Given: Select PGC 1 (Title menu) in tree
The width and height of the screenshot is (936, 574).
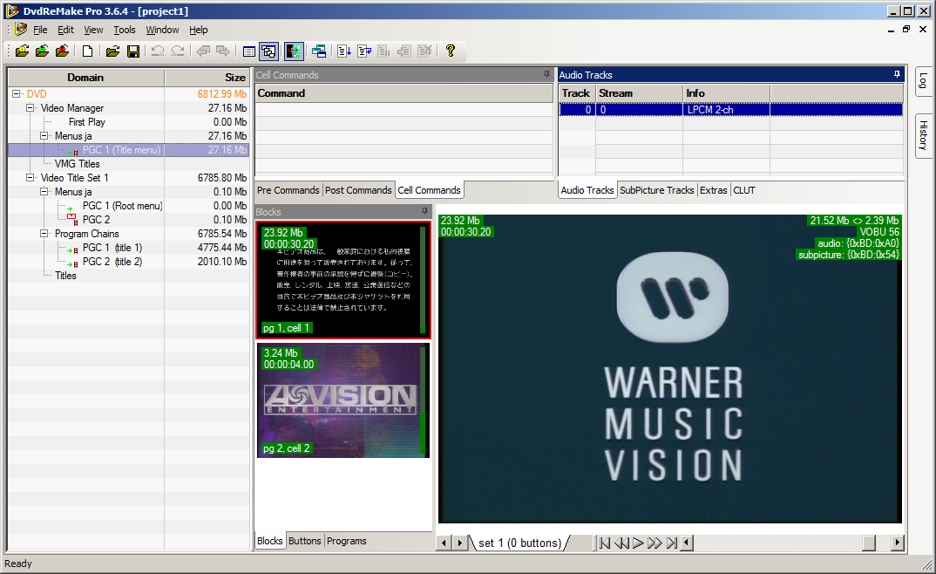Looking at the screenshot, I should click(x=121, y=150).
